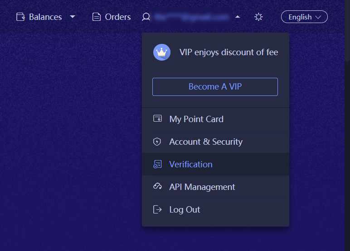Viewport: 350px width, 251px height.
Task: Click the My Point Card icon
Action: [157, 119]
